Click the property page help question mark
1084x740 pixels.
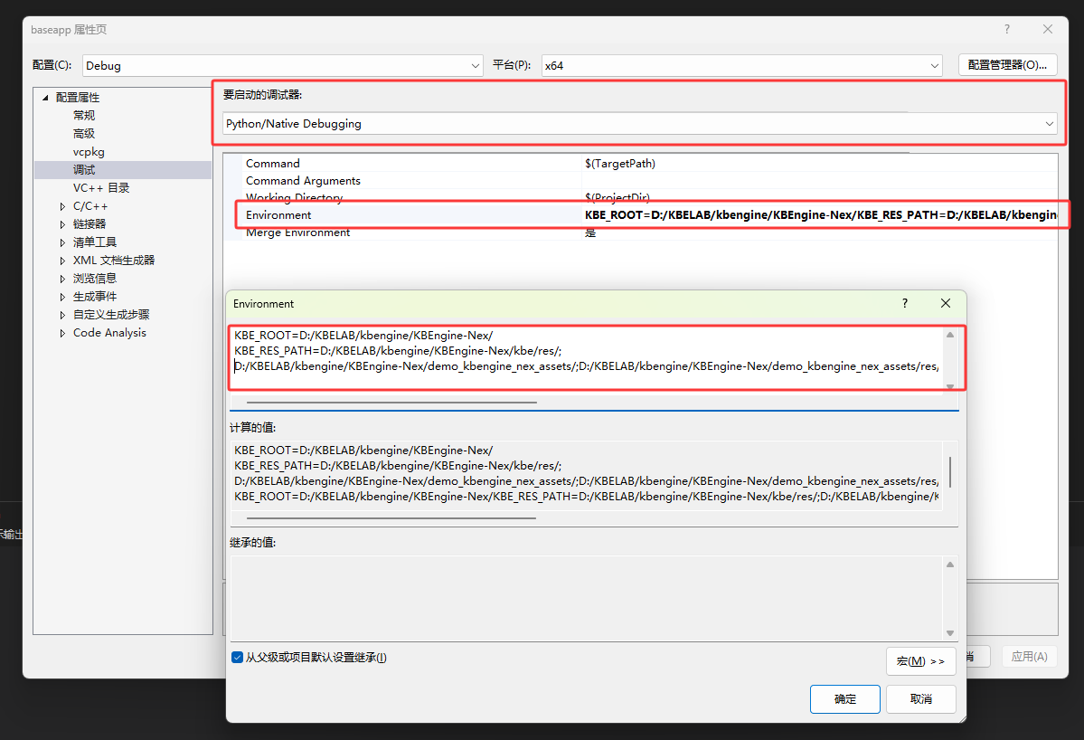coord(1007,29)
